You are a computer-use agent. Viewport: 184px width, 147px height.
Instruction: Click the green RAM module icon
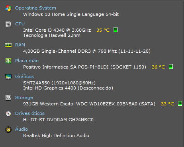[x=8, y=45]
